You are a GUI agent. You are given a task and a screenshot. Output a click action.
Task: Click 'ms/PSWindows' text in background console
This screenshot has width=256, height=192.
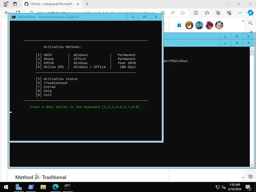tap(176, 61)
